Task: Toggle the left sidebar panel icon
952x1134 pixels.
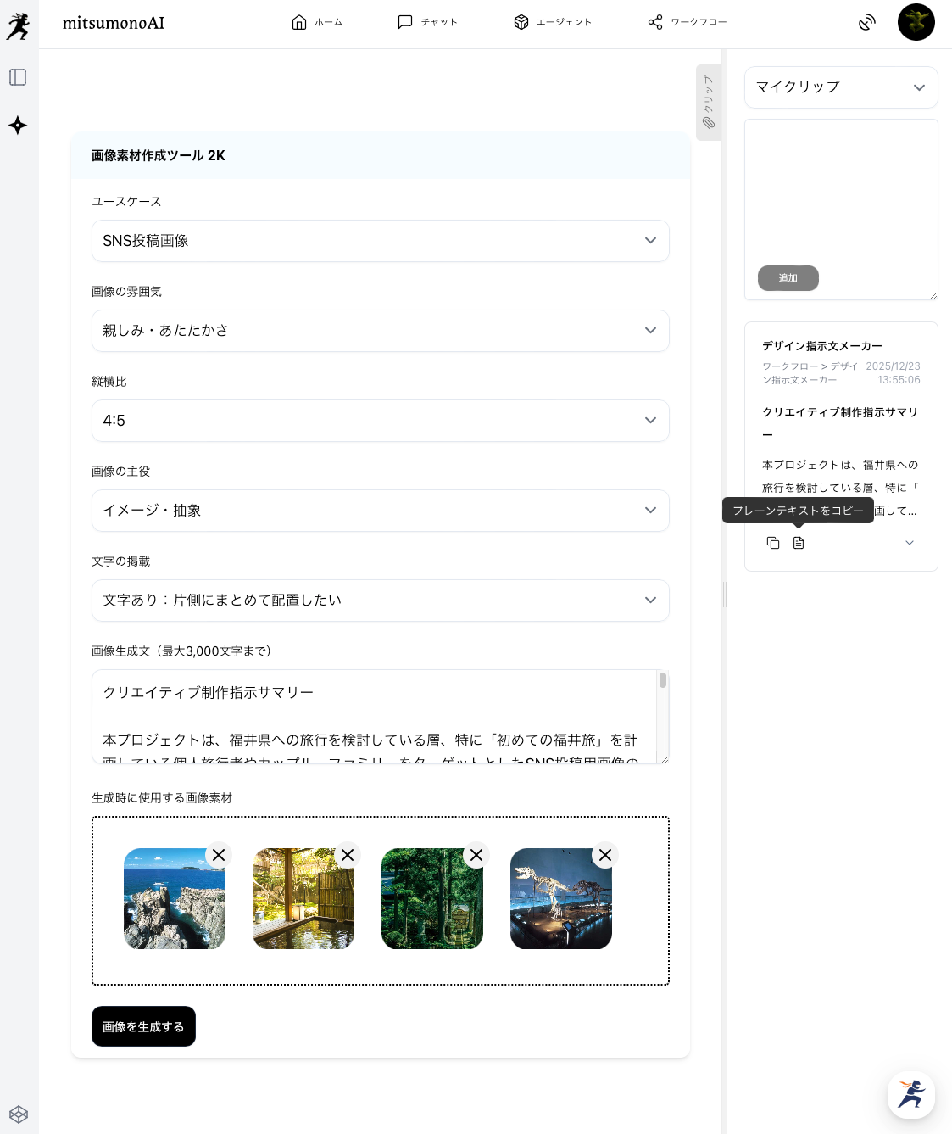Action: [18, 77]
